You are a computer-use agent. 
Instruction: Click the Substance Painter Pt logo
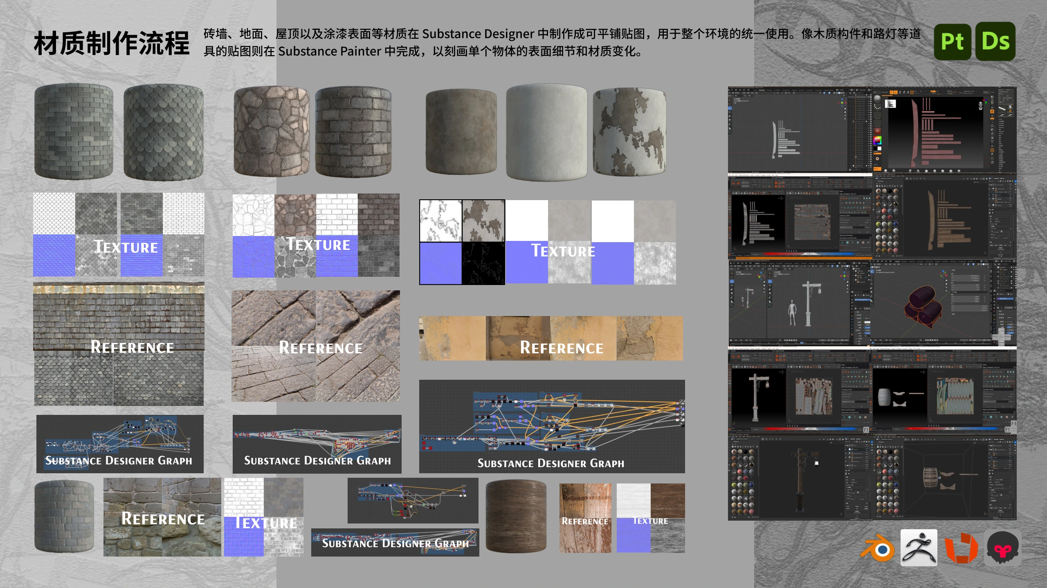(953, 41)
